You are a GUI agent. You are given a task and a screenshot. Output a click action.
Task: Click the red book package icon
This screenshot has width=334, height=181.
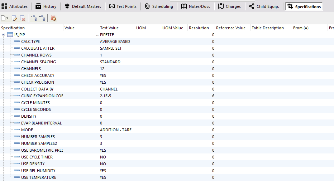53,18
